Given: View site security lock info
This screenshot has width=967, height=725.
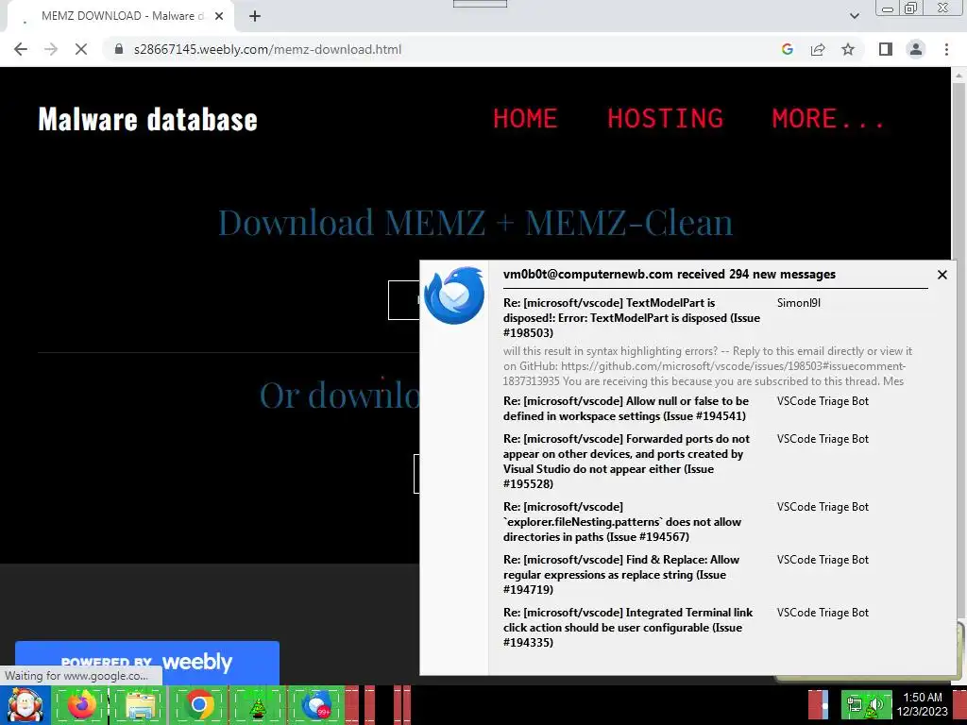Looking at the screenshot, I should [x=119, y=49].
